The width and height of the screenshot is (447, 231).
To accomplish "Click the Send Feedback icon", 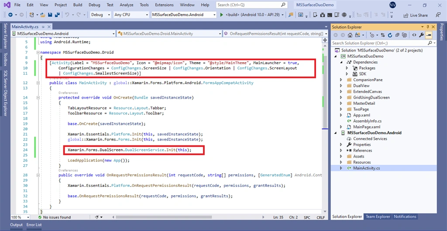I will click(438, 15).
